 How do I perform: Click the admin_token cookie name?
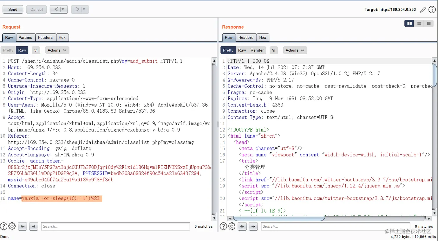(45, 161)
